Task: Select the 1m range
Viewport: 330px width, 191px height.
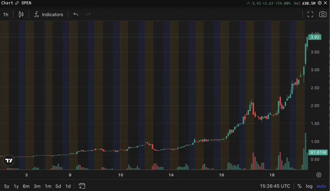Action: (48, 186)
